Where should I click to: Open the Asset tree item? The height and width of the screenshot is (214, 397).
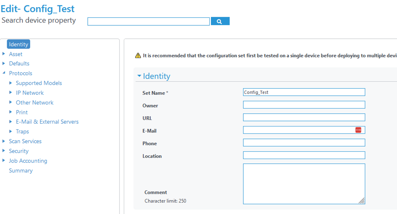click(16, 54)
